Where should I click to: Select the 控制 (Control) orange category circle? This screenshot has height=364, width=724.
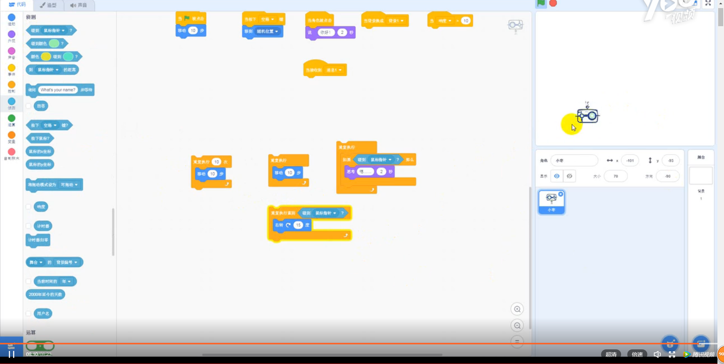tap(12, 85)
